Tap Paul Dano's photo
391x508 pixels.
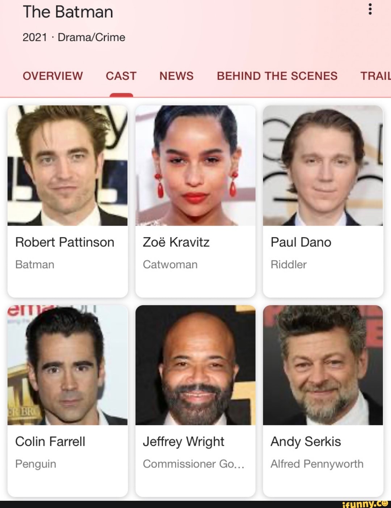323,166
